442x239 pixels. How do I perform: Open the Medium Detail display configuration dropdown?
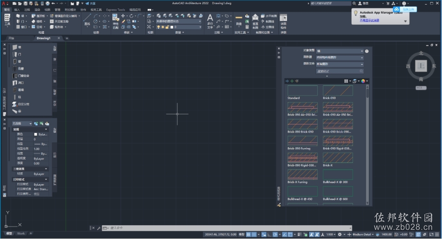[363, 234]
